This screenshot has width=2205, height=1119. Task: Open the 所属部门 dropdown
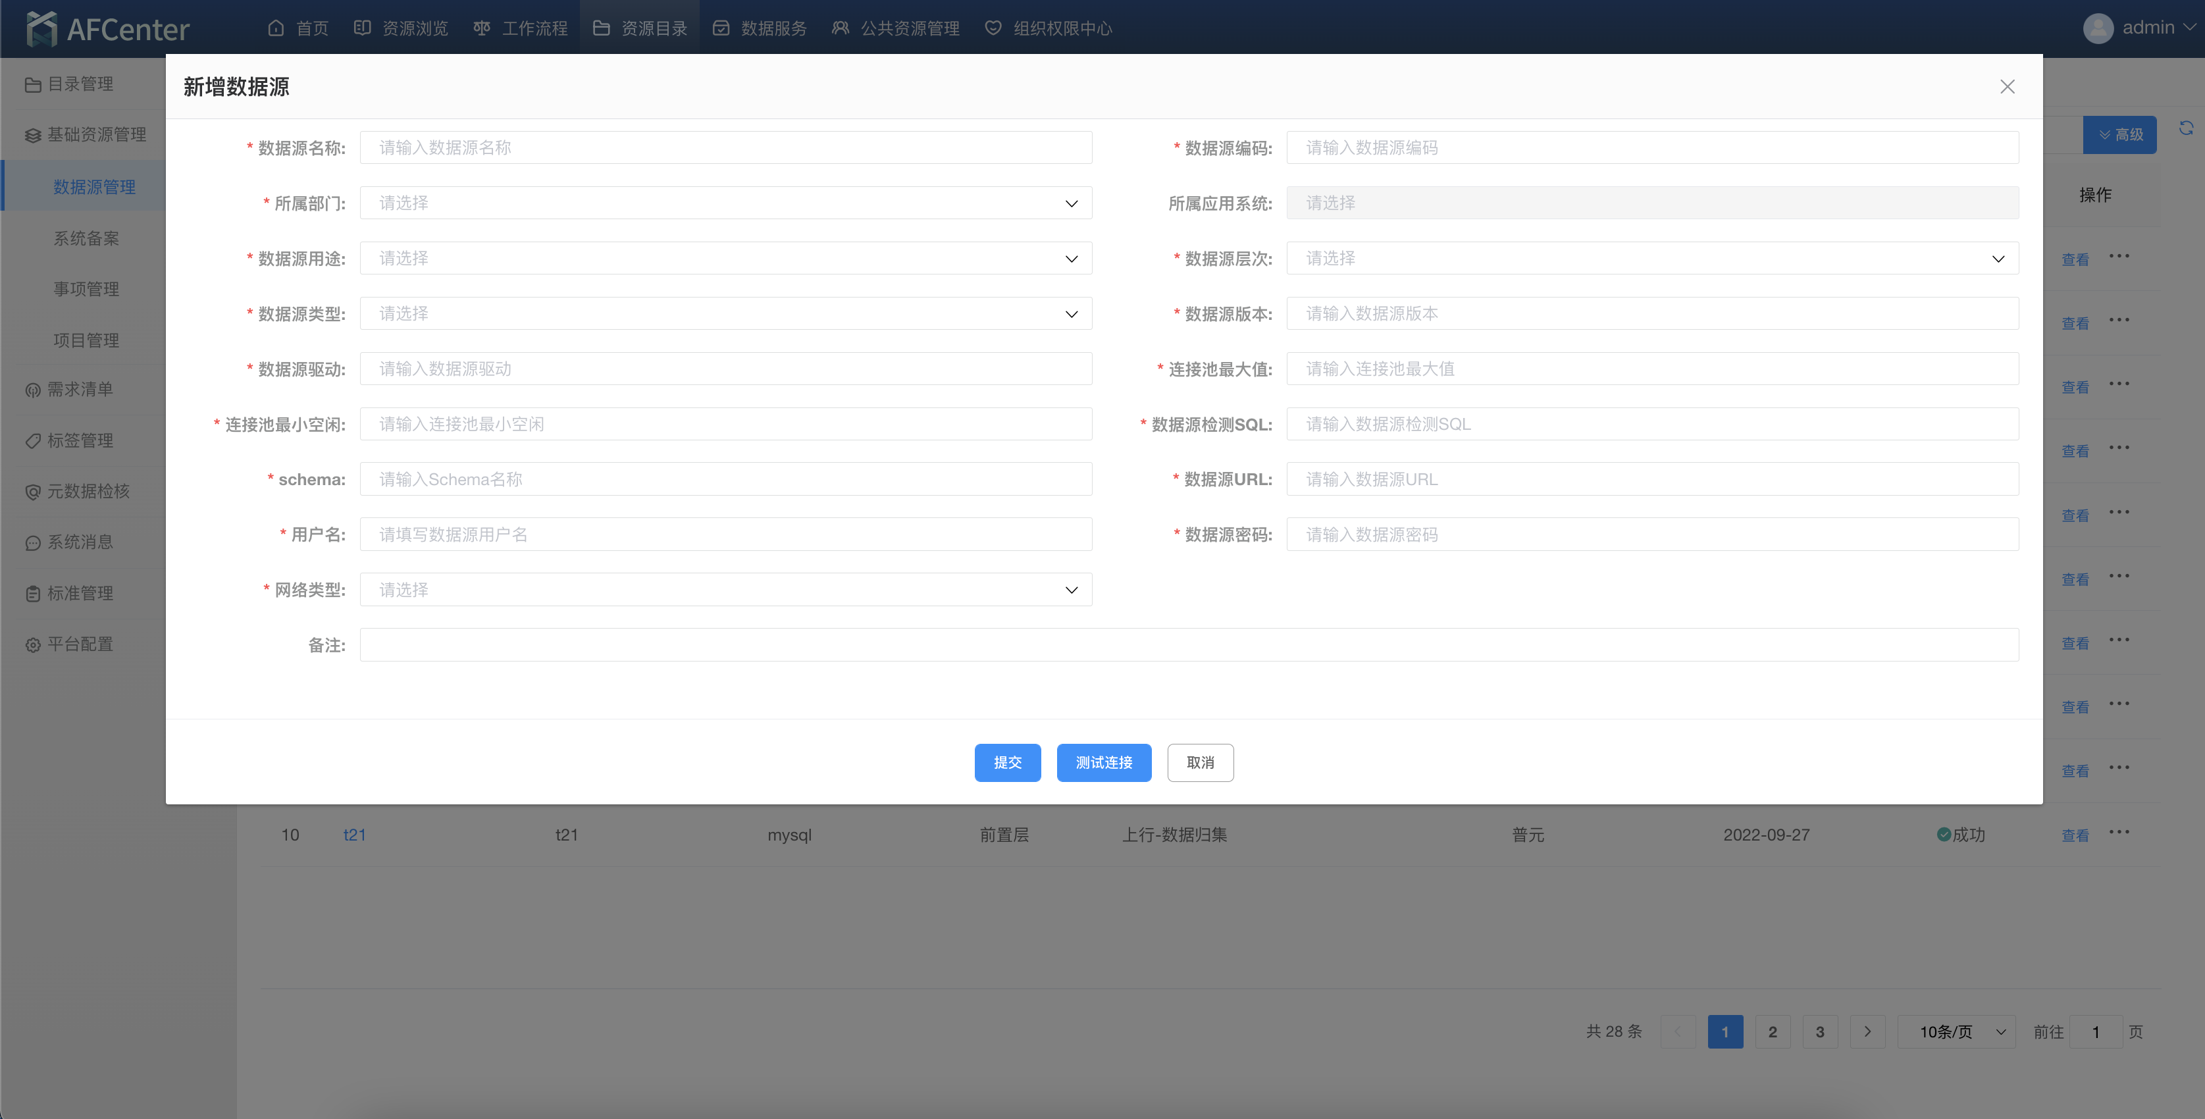click(x=726, y=203)
